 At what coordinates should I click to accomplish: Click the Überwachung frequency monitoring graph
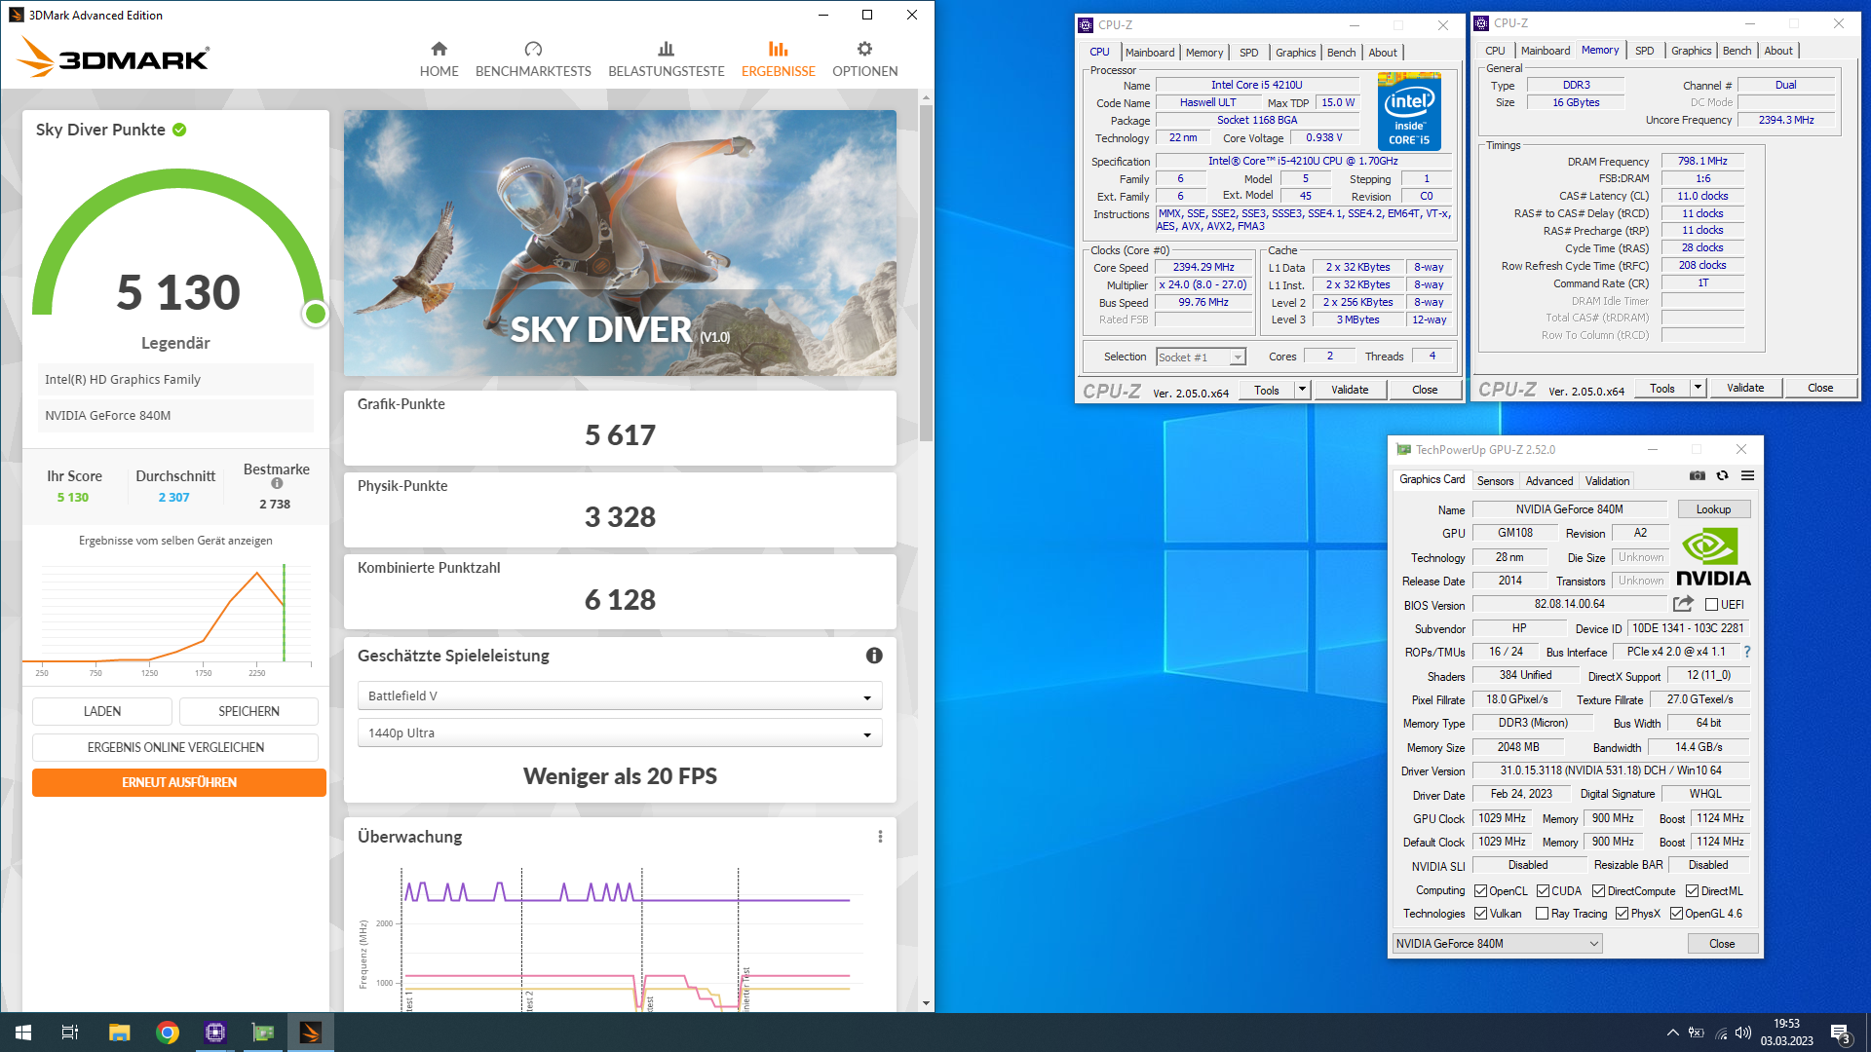620,937
